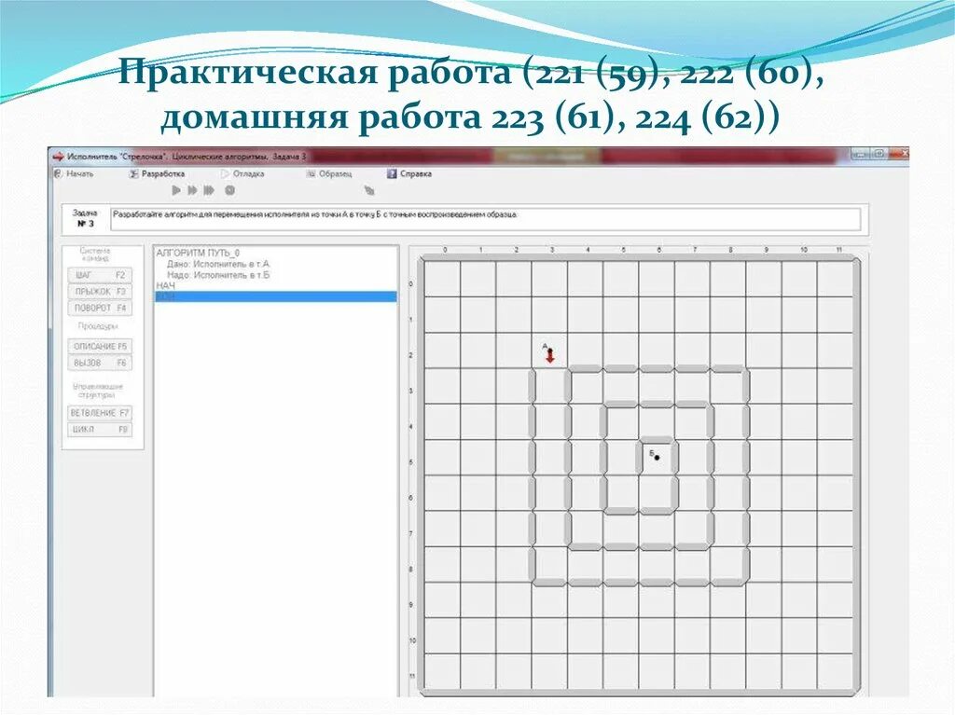
Task: Click the ОПИСАНИЕ F5 procedure button
Action: [x=100, y=347]
